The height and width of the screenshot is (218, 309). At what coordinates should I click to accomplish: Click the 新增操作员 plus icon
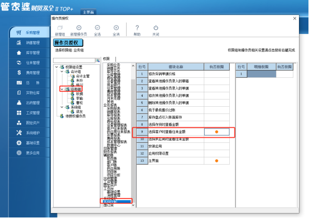(79, 31)
